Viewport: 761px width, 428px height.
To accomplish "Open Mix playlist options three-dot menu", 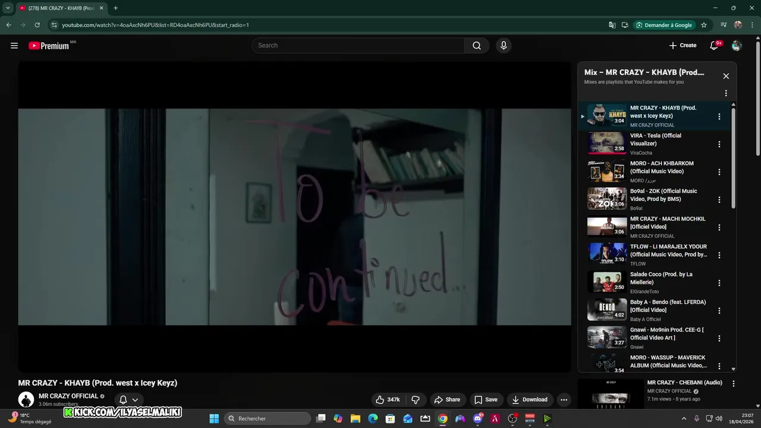I will [x=726, y=93].
